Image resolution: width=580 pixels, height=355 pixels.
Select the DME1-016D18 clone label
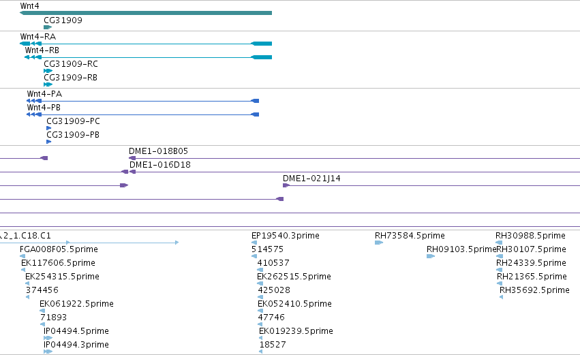coord(159,165)
